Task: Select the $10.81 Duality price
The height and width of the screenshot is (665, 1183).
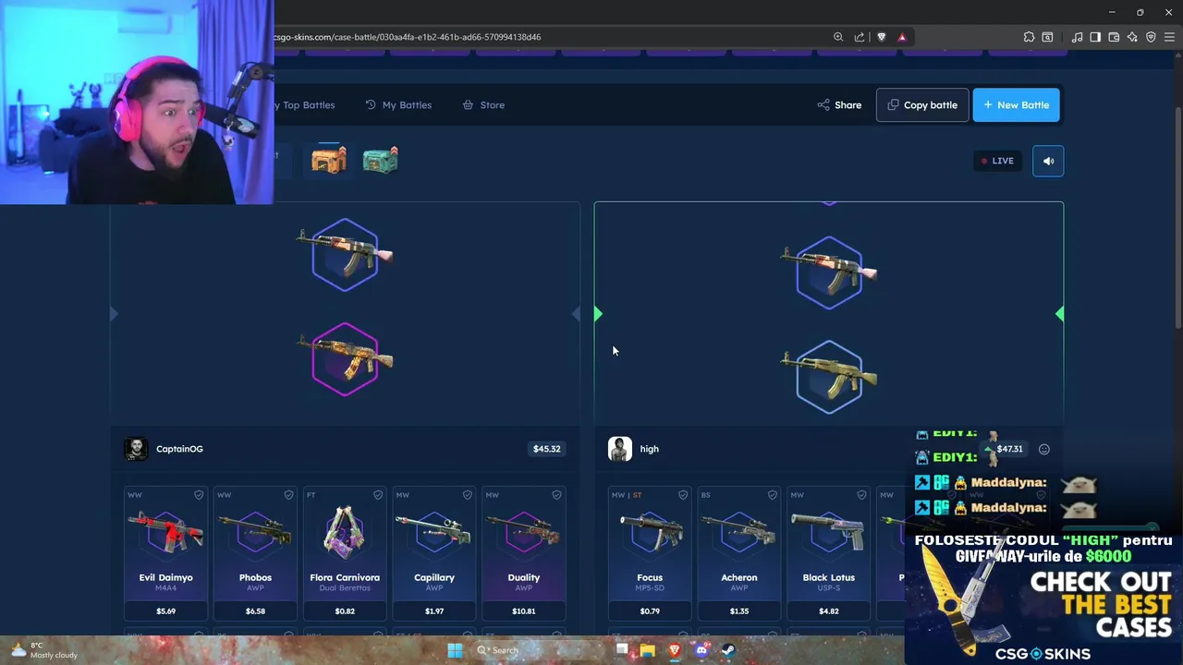Action: (524, 611)
